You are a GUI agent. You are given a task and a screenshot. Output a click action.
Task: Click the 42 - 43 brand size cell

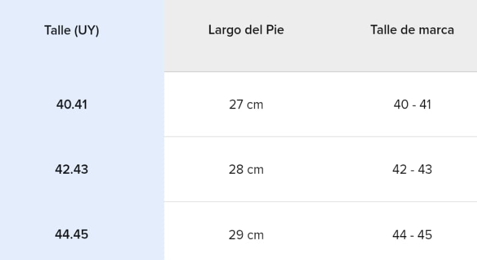pos(412,170)
